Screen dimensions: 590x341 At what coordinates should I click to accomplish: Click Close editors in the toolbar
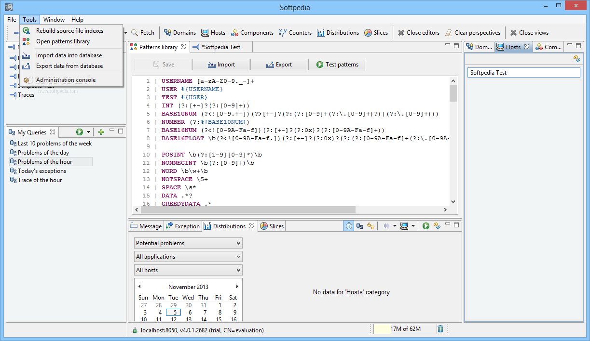pyautogui.click(x=418, y=33)
